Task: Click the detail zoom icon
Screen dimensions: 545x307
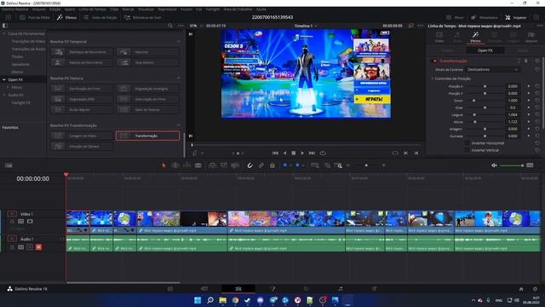Action: (327, 165)
